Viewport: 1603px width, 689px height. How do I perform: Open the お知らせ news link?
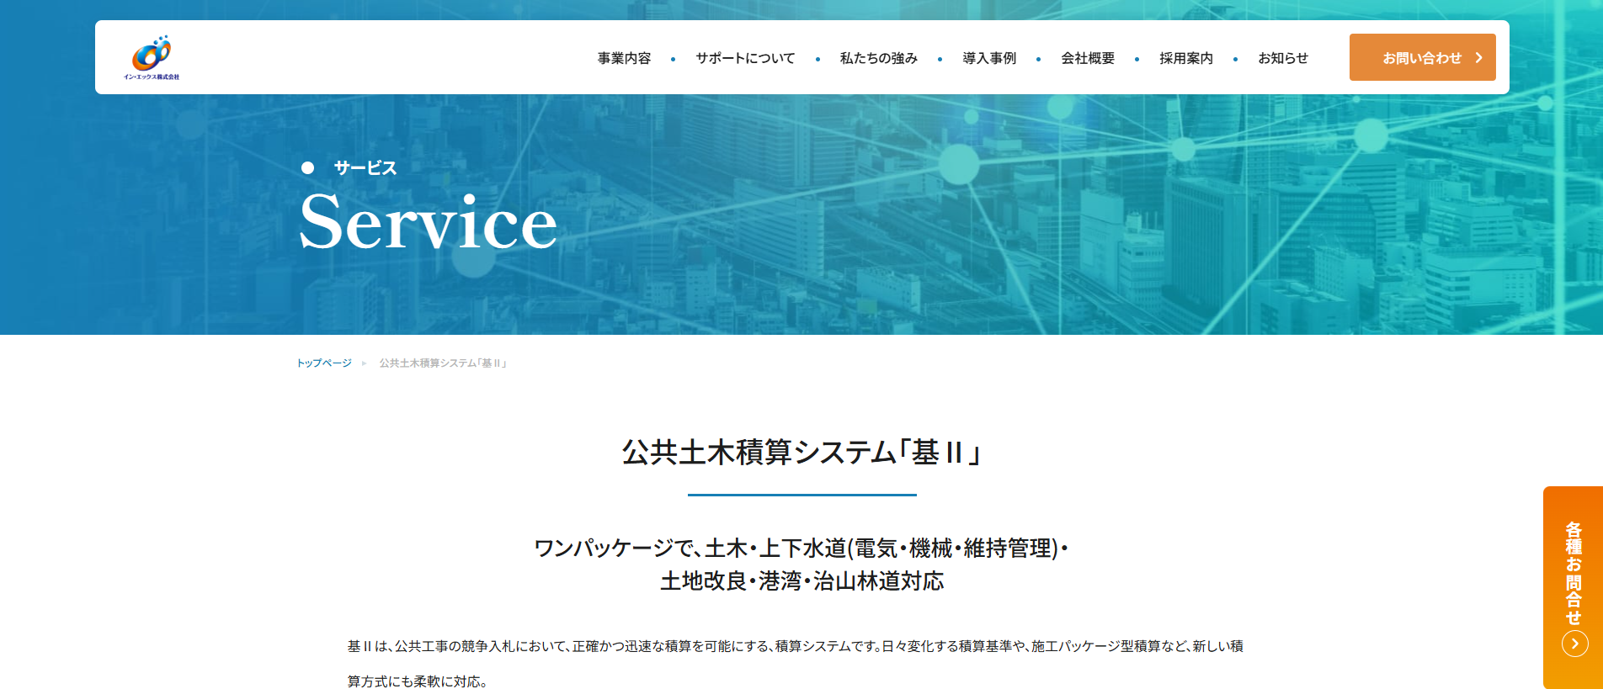click(x=1282, y=58)
